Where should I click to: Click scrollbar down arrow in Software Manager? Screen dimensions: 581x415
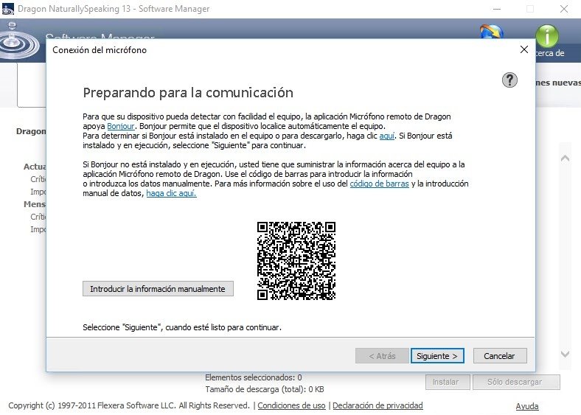click(565, 355)
